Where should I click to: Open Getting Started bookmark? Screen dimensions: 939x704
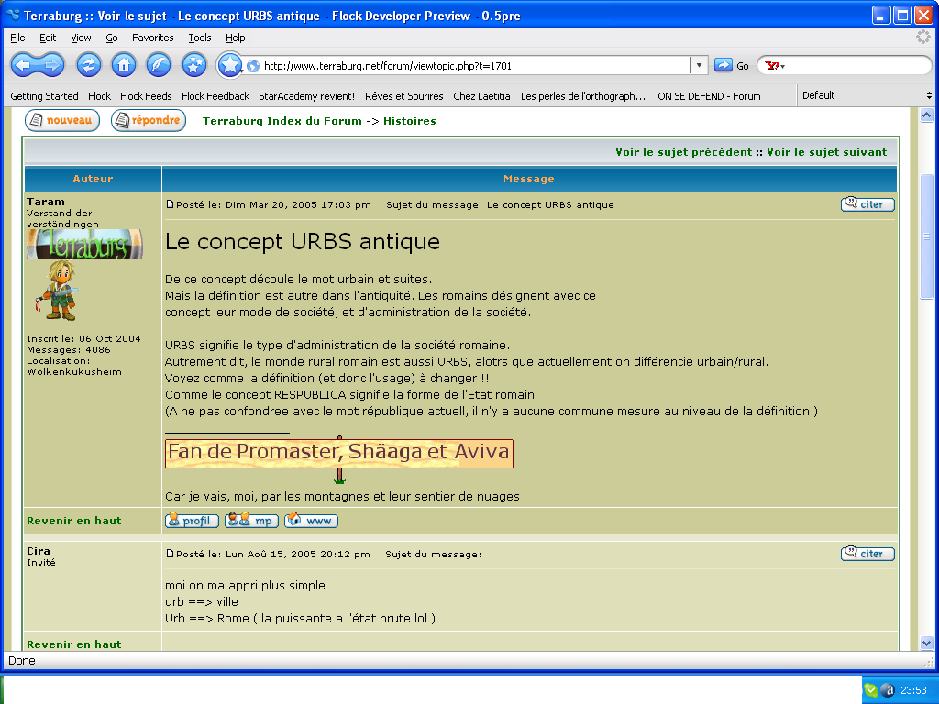[44, 96]
